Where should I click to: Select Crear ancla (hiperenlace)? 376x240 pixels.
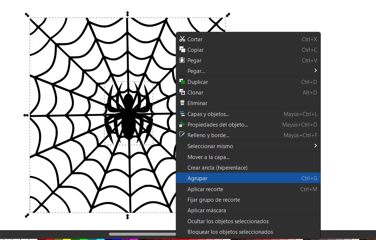(x=248, y=167)
